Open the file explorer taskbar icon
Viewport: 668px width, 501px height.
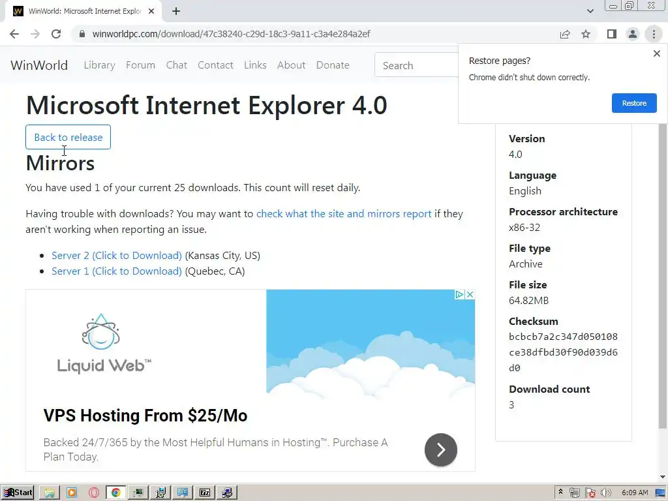tap(50, 493)
